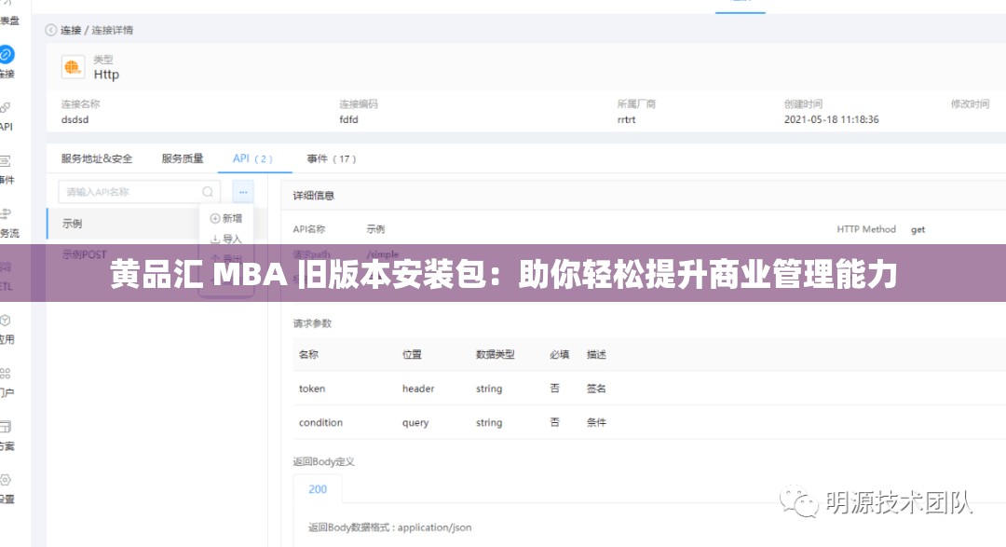Click the search magnifier in API name field
The image size is (1006, 547).
click(208, 192)
